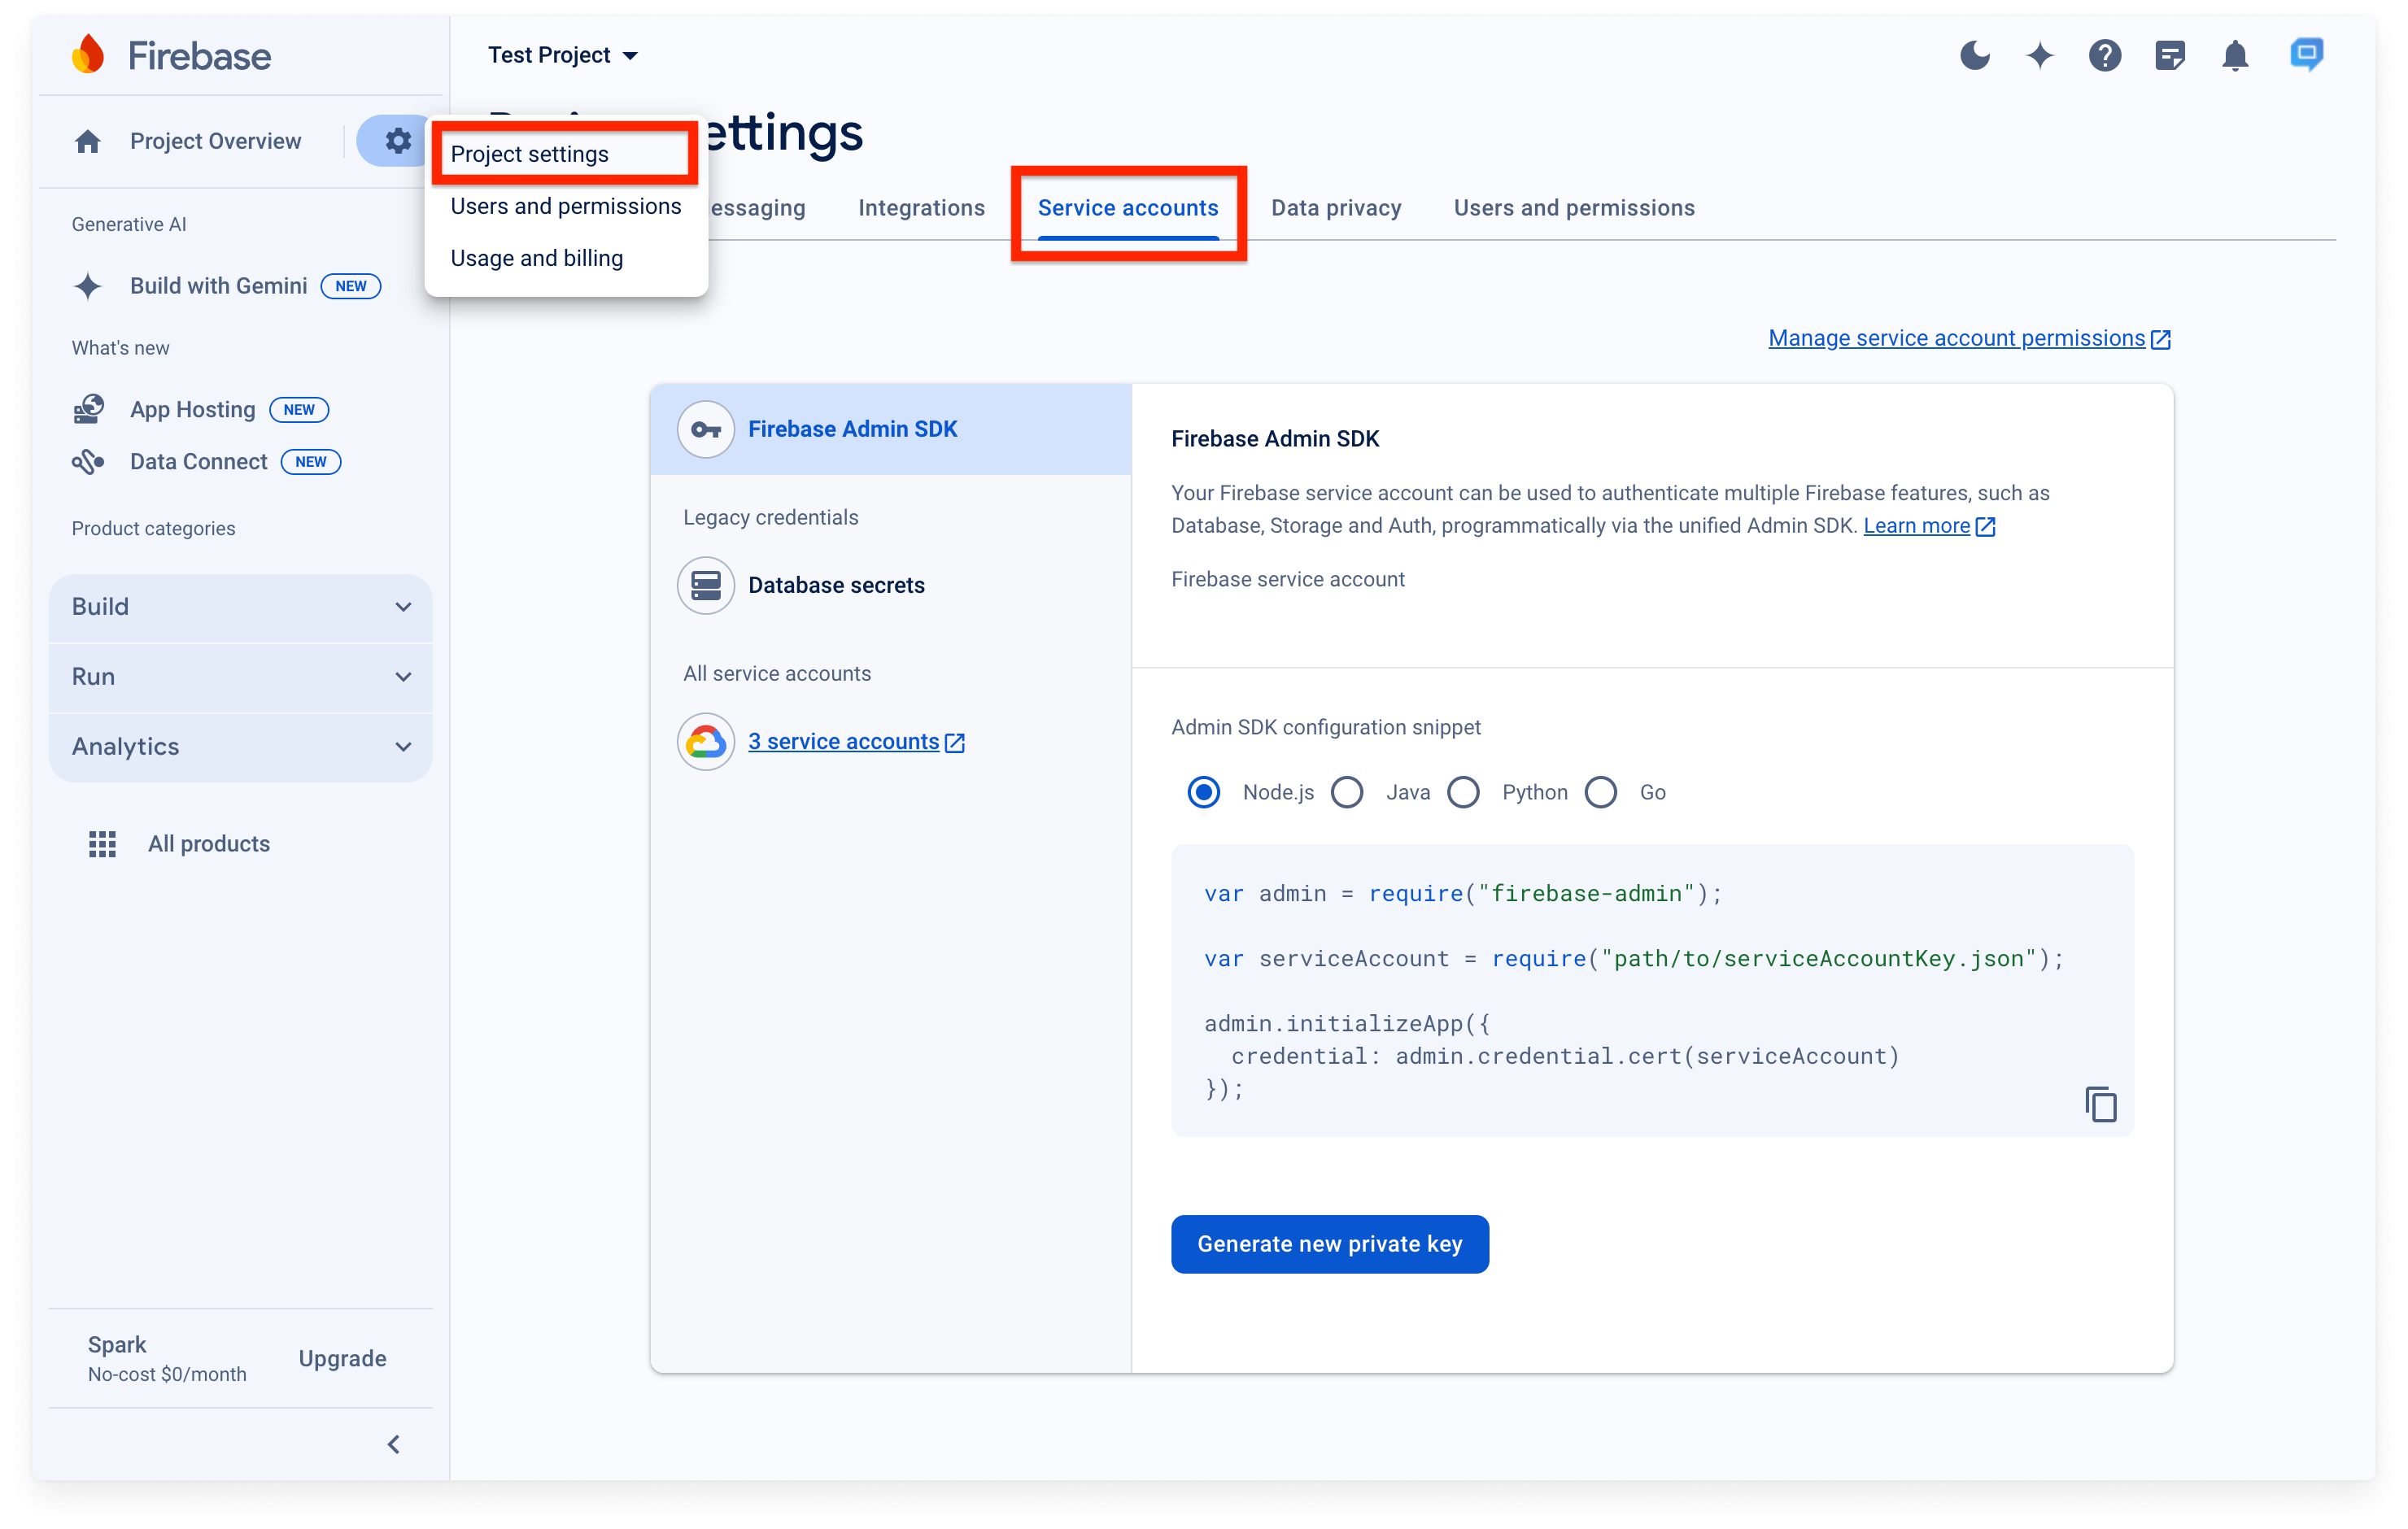Toggle dark mode with the moon icon
The width and height of the screenshot is (2408, 1529).
click(1975, 55)
